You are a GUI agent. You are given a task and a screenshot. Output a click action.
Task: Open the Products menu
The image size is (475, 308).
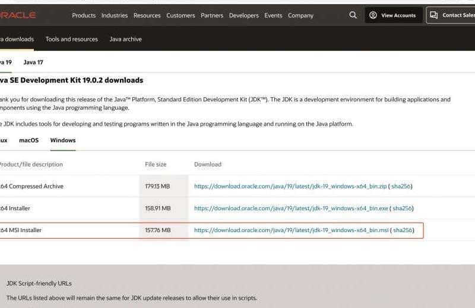point(84,15)
